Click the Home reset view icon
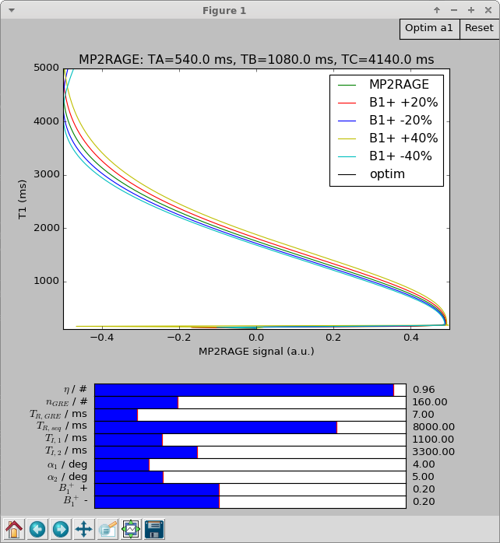Screen dimensions: 500x543 [x=14, y=530]
